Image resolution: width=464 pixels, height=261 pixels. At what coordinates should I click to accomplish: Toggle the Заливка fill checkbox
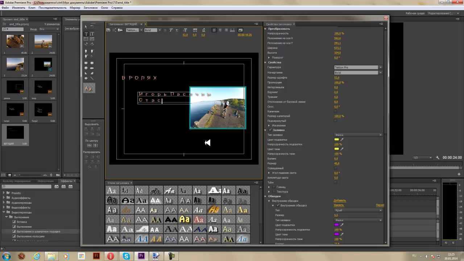coord(270,130)
